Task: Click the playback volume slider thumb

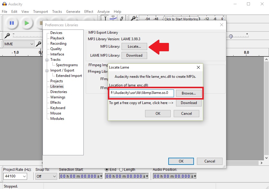Action: [231, 36]
